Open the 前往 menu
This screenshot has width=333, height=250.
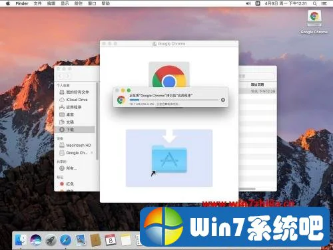click(x=78, y=3)
